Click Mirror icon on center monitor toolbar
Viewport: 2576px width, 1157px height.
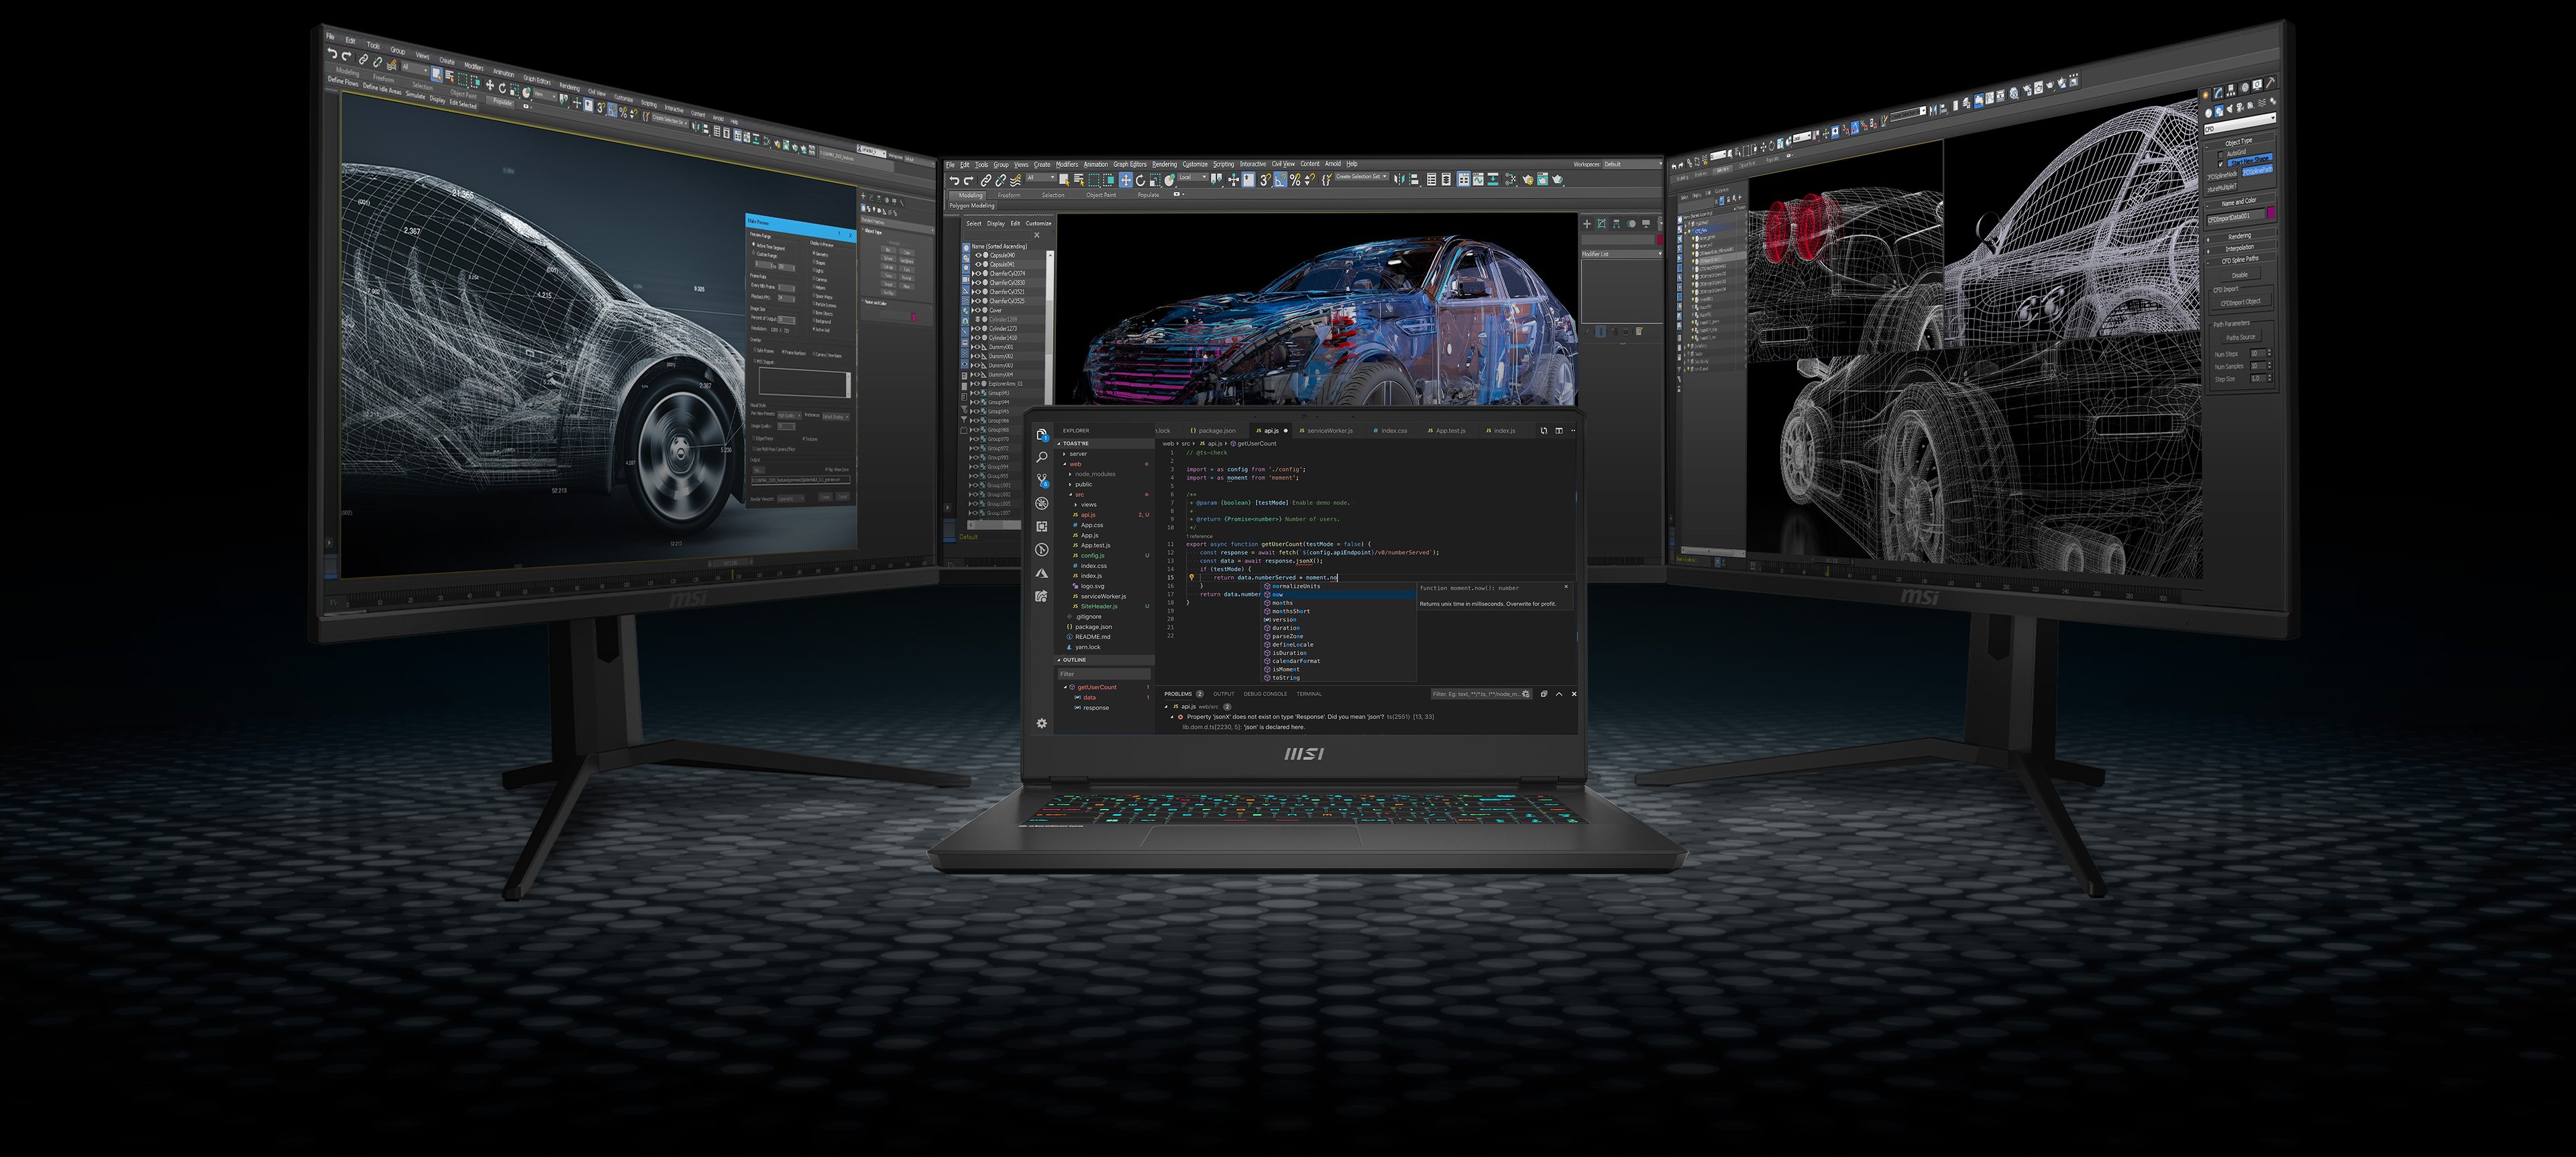1399,180
